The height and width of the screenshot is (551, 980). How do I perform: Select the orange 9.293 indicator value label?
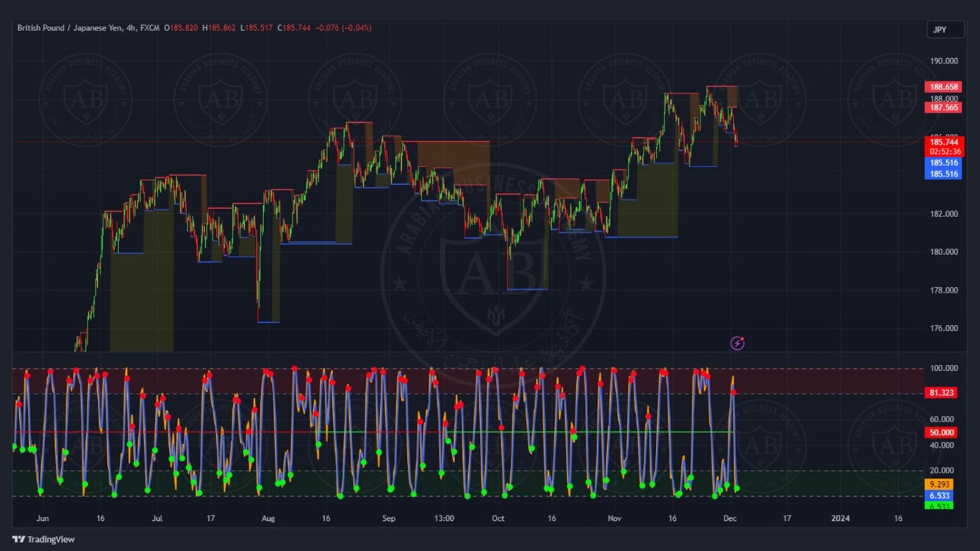(x=939, y=484)
